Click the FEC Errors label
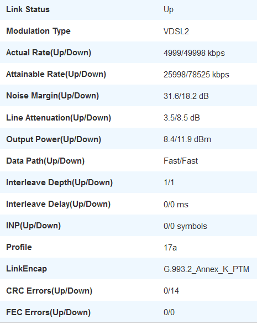Image resolution: width=257 pixels, height=324 pixels. point(48,312)
